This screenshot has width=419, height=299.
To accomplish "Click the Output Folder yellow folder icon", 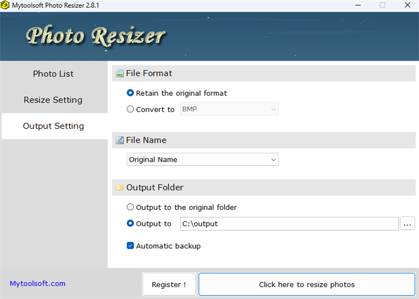I will pyautogui.click(x=119, y=187).
